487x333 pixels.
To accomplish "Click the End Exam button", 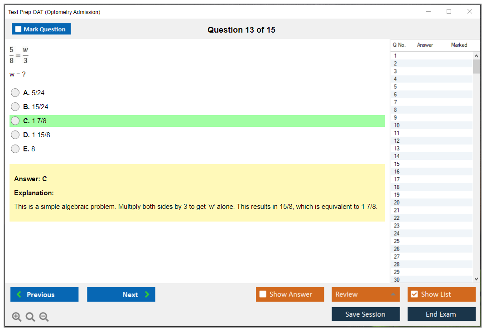I will (441, 314).
